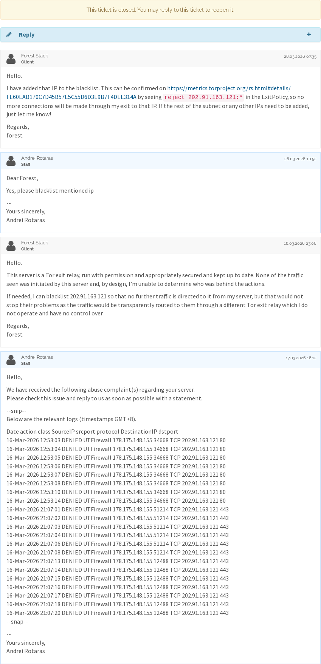Open the Reply section header
Screen dimensions: 321x664
(x=160, y=35)
